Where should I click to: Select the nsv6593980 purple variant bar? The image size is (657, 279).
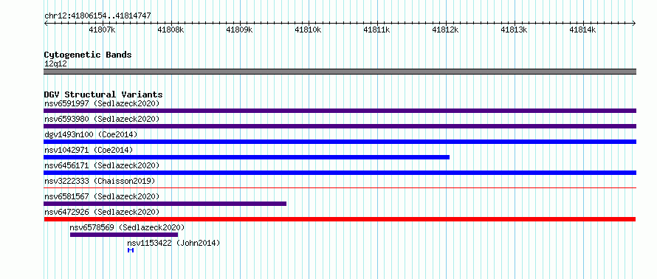click(x=340, y=126)
